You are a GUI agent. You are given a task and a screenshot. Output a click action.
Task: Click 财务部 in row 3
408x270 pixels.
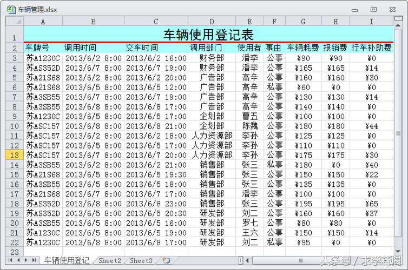212,58
